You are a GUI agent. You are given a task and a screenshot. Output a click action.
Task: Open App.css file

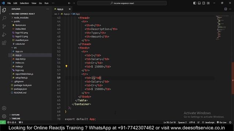[19, 51]
